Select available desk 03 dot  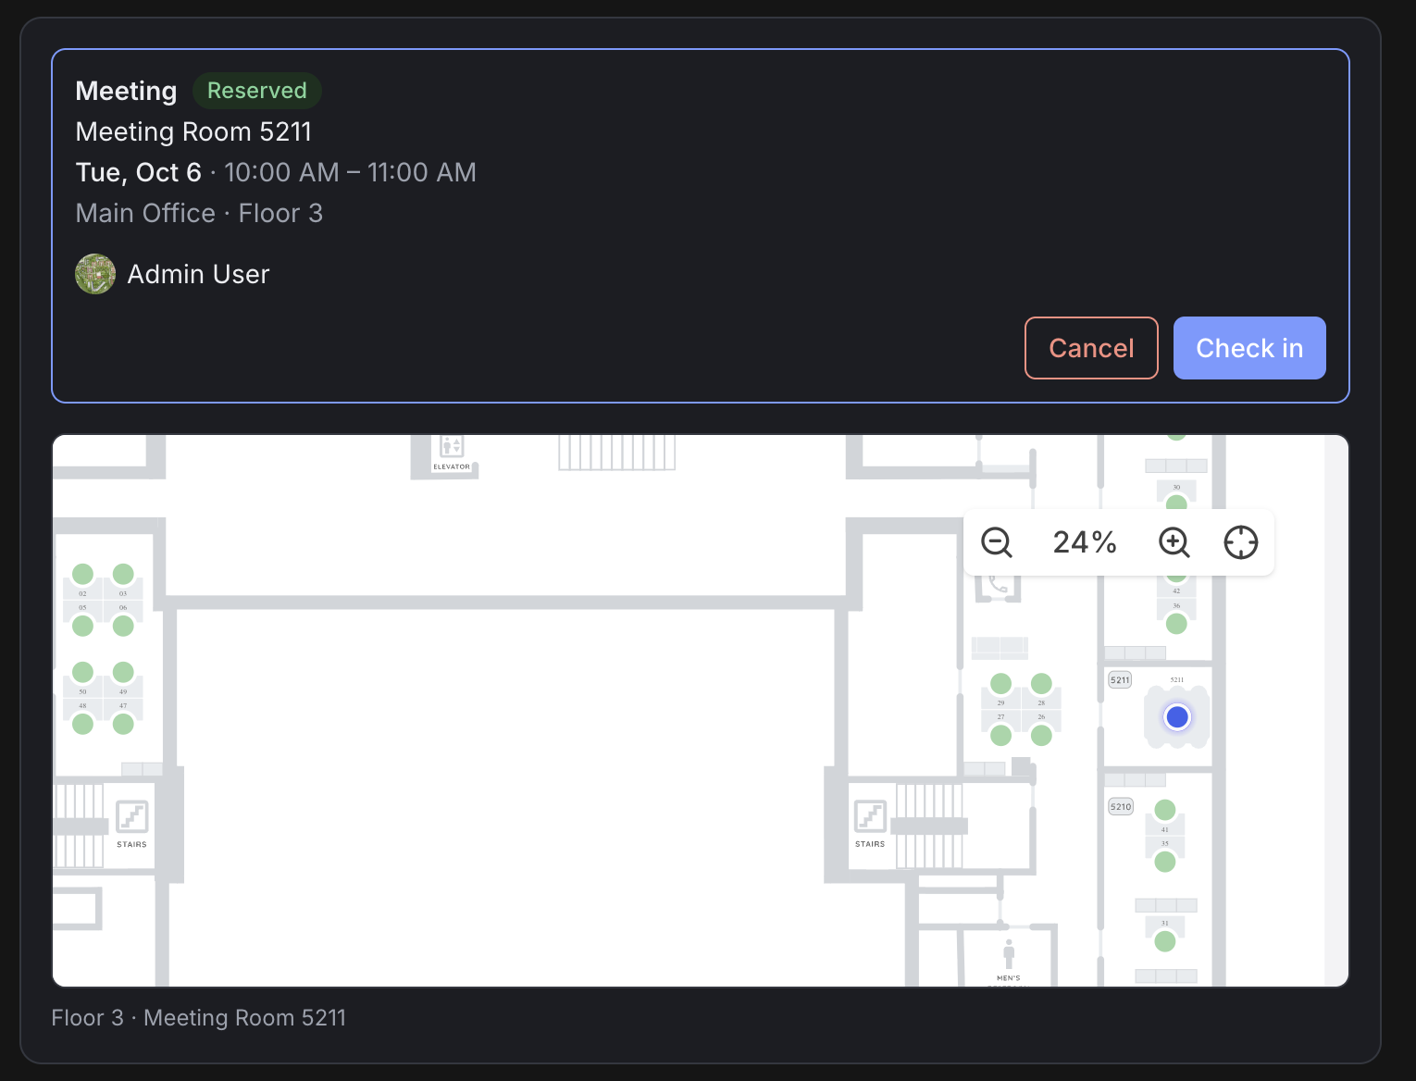point(123,575)
